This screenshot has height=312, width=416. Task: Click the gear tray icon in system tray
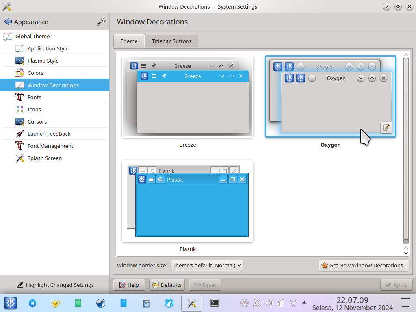point(244,303)
